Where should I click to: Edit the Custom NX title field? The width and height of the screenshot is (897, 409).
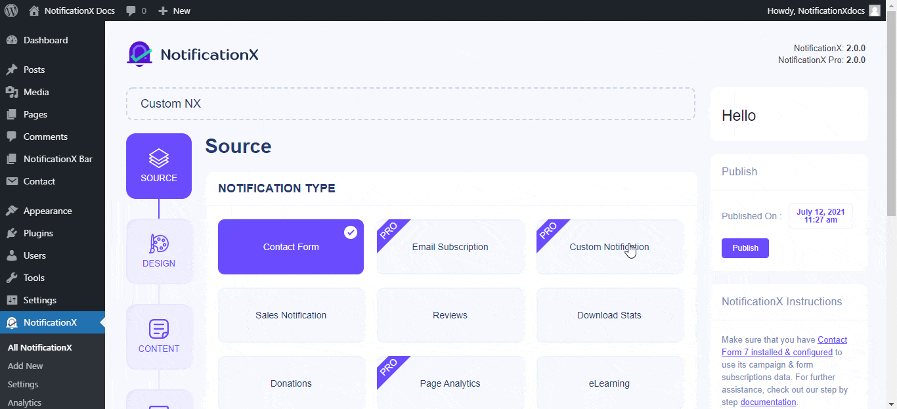click(x=410, y=104)
